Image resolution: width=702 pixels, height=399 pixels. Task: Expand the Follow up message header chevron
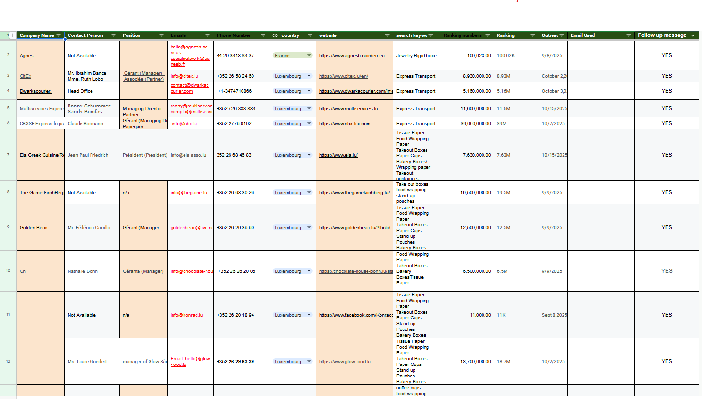[693, 35]
